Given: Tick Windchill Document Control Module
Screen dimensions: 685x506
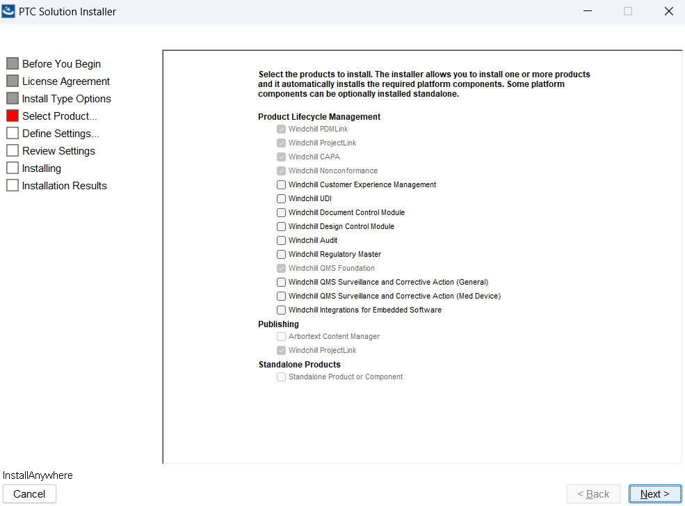Looking at the screenshot, I should (x=282, y=213).
